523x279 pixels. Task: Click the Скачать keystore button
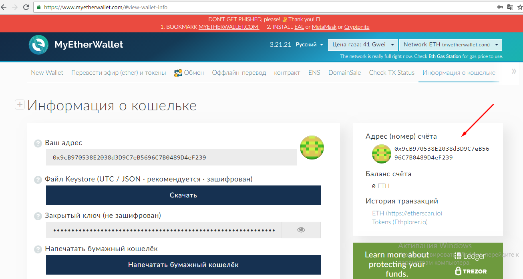pos(183,195)
